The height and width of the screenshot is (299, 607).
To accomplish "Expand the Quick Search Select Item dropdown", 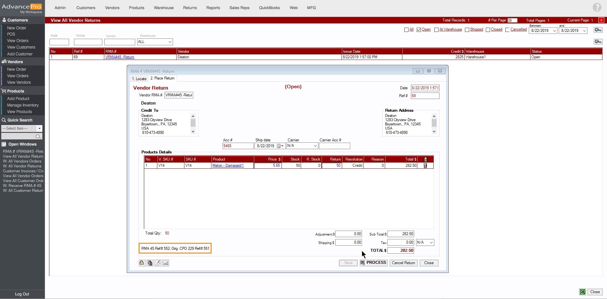I will coord(39,128).
